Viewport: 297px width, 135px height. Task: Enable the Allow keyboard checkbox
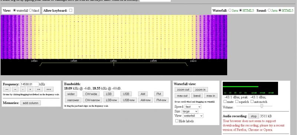[71, 10]
